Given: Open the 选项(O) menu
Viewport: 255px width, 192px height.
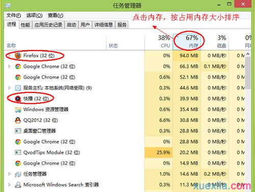Looking at the screenshot, I should 34,15.
